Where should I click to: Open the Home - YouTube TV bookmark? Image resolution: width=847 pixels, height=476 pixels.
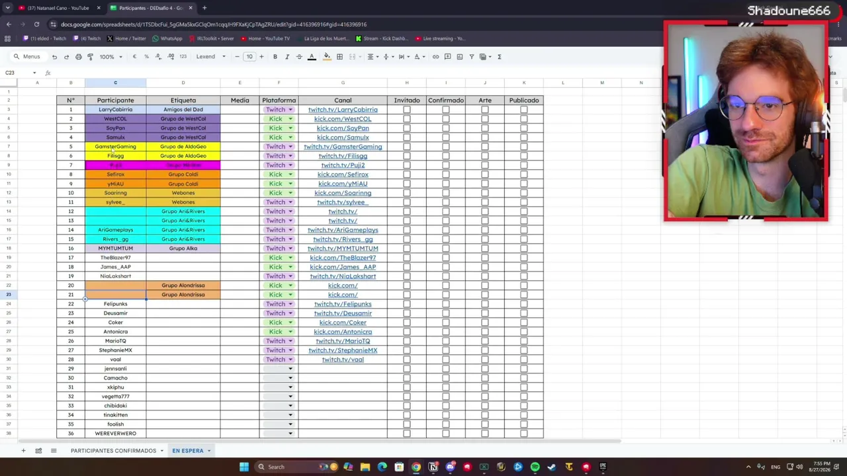point(265,38)
